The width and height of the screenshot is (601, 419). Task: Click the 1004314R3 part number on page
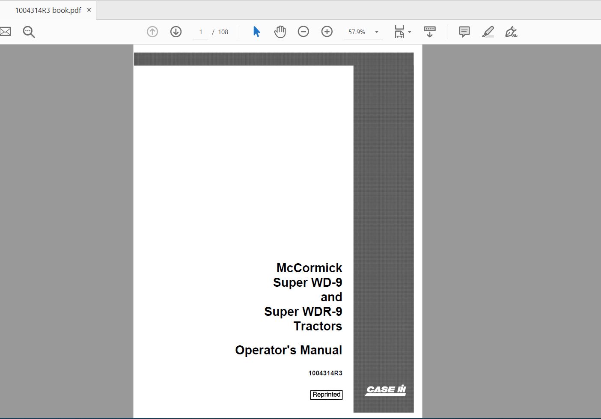tap(325, 373)
